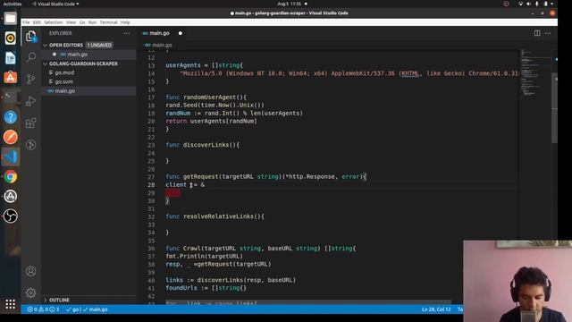The height and width of the screenshot is (322, 572).
Task: Open the Run menu
Action: pyautogui.click(x=92, y=22)
